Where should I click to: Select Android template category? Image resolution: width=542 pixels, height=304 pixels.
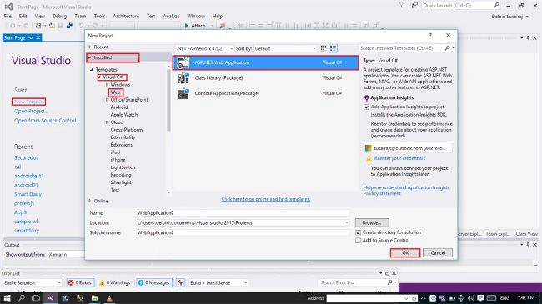(x=119, y=107)
